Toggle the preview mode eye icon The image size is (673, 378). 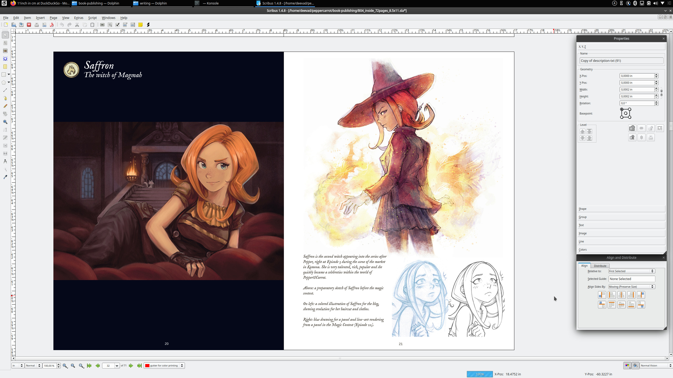[x=635, y=366]
